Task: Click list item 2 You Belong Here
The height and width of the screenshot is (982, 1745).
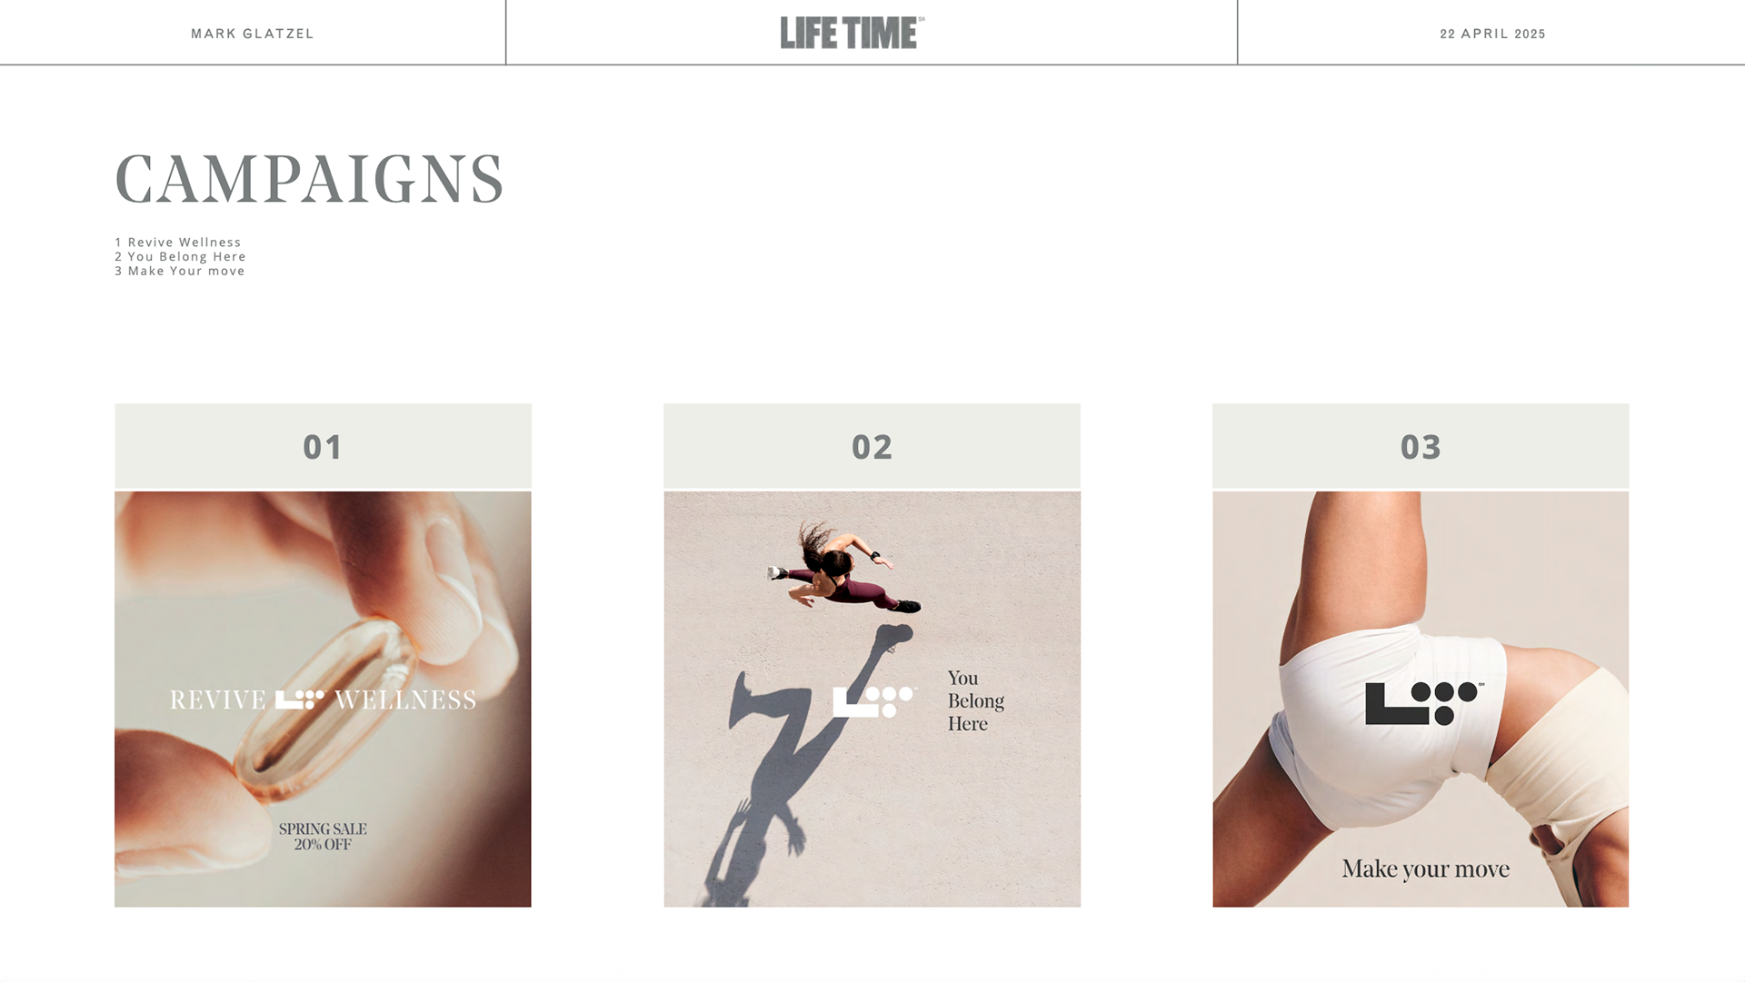Action: [180, 257]
